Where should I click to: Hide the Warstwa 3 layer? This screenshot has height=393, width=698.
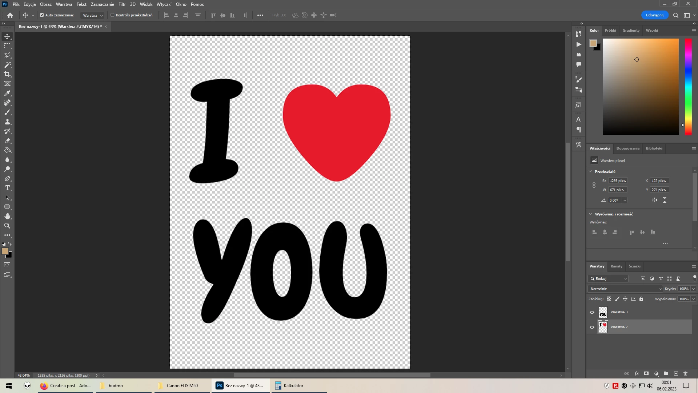[x=592, y=312]
